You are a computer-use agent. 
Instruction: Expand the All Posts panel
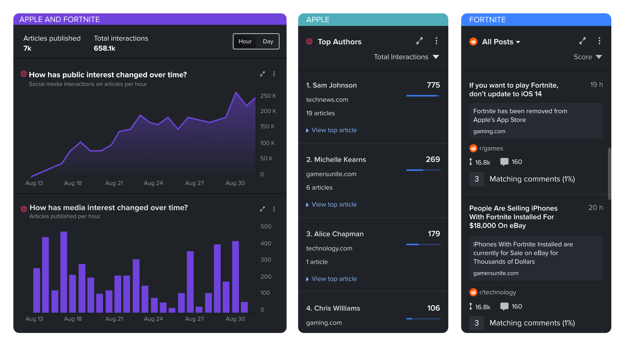pos(582,41)
